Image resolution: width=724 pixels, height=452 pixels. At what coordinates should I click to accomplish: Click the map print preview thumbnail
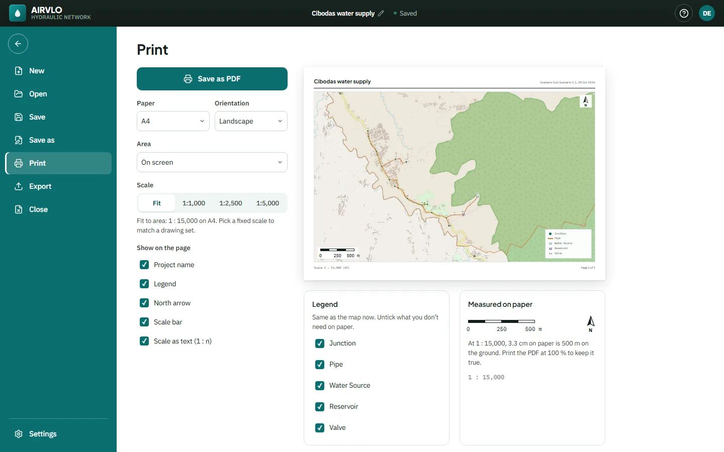click(455, 174)
